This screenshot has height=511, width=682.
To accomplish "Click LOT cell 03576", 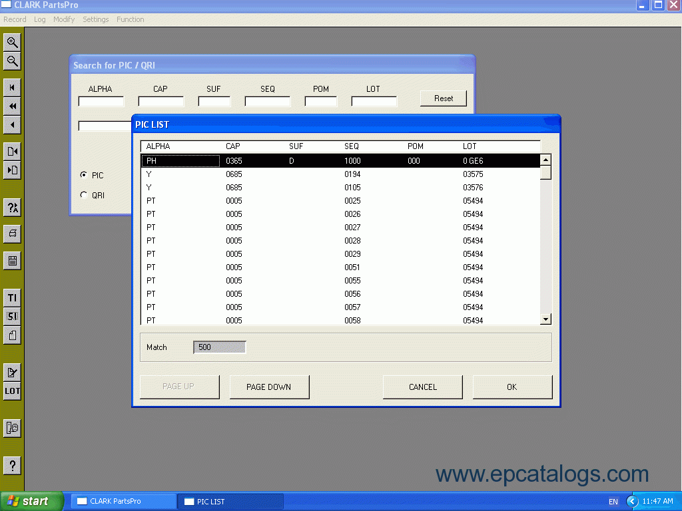I will [473, 188].
